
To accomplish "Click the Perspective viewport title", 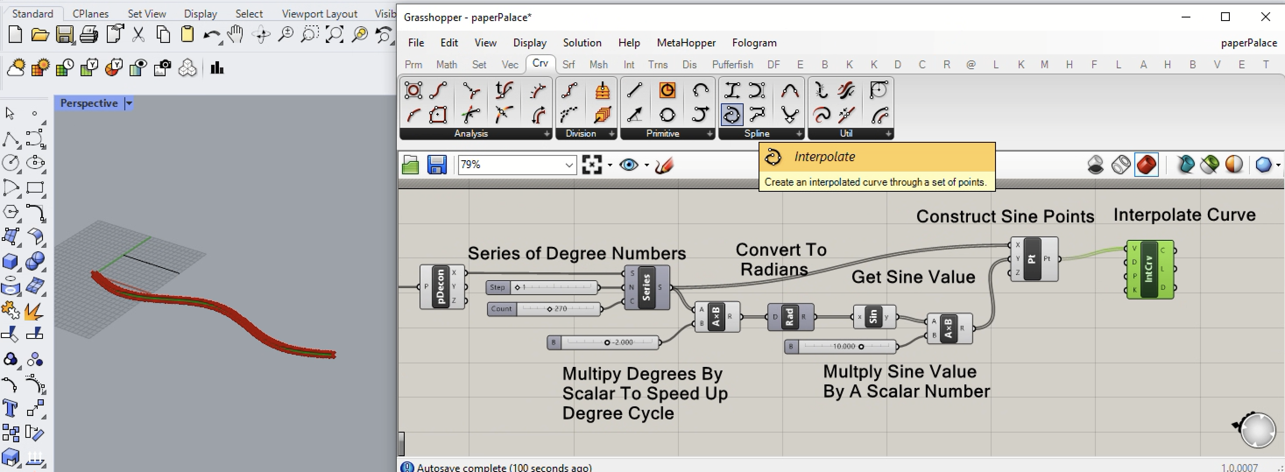I will pos(89,103).
